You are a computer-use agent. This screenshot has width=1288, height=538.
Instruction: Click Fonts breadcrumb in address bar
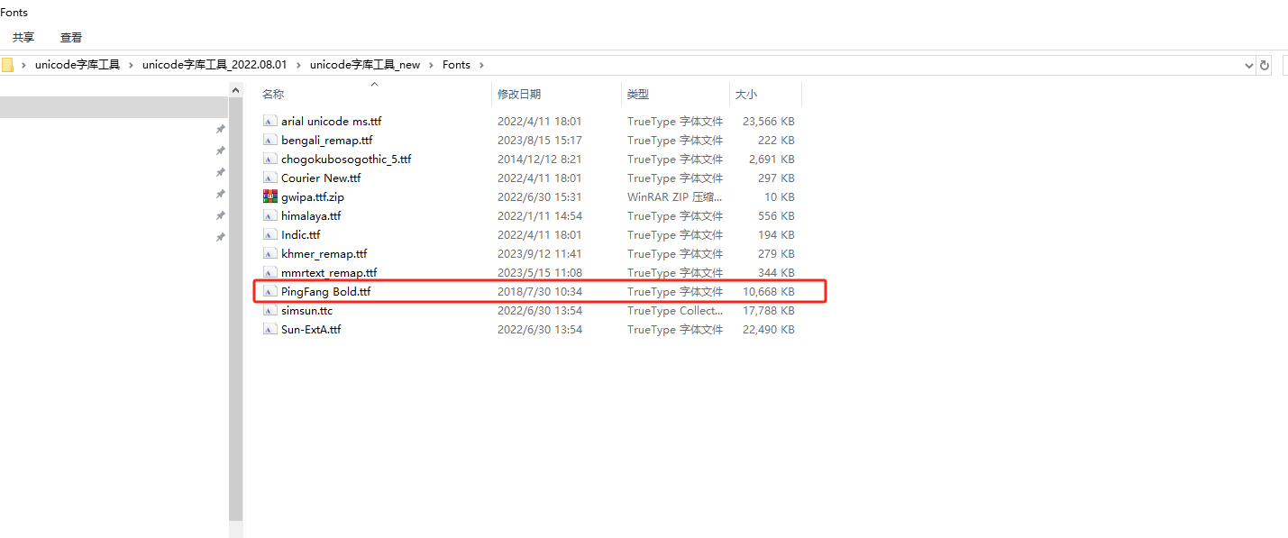[456, 65]
